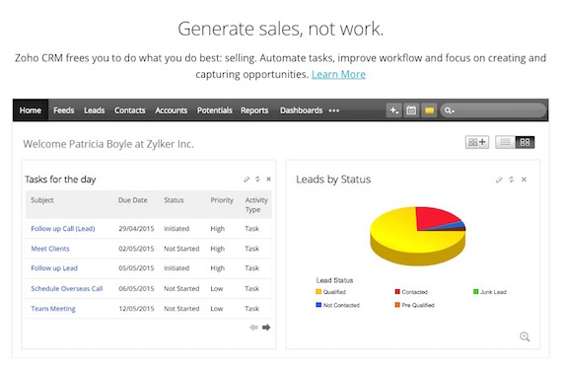Follow the Learn More link
The image size is (562, 372).
click(x=339, y=74)
